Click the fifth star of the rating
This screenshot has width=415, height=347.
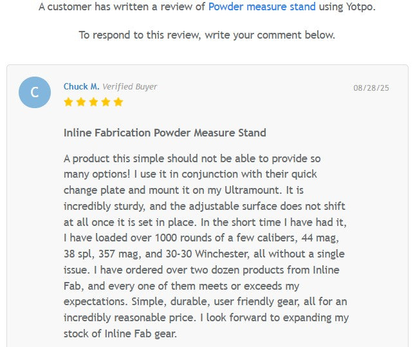pyautogui.click(x=118, y=102)
